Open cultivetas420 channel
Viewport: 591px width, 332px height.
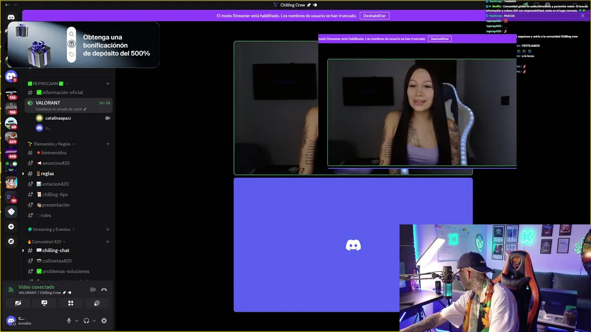coord(68,261)
